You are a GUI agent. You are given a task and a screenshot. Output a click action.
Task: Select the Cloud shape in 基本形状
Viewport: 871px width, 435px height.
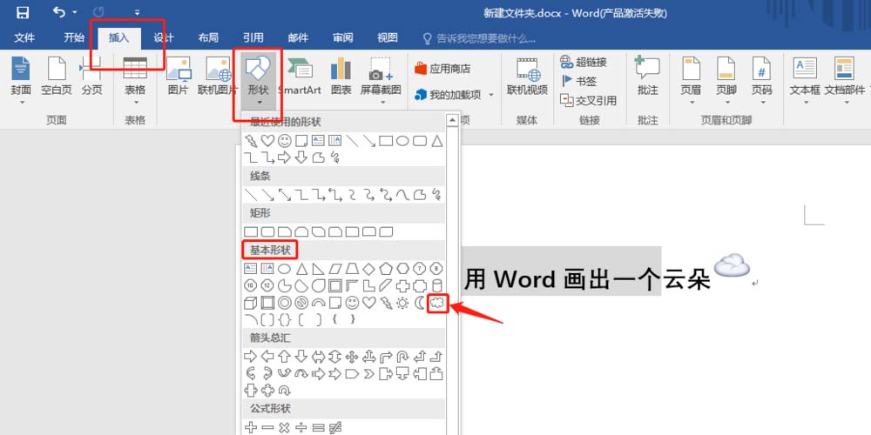[x=438, y=303]
